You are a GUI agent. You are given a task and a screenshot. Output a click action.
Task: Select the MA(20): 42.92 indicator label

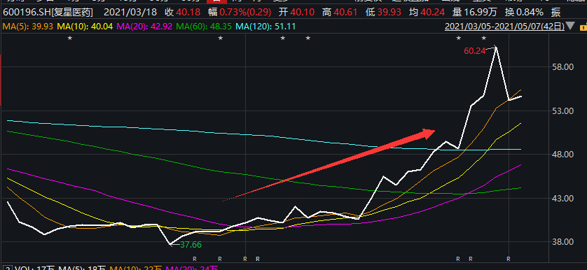click(144, 27)
